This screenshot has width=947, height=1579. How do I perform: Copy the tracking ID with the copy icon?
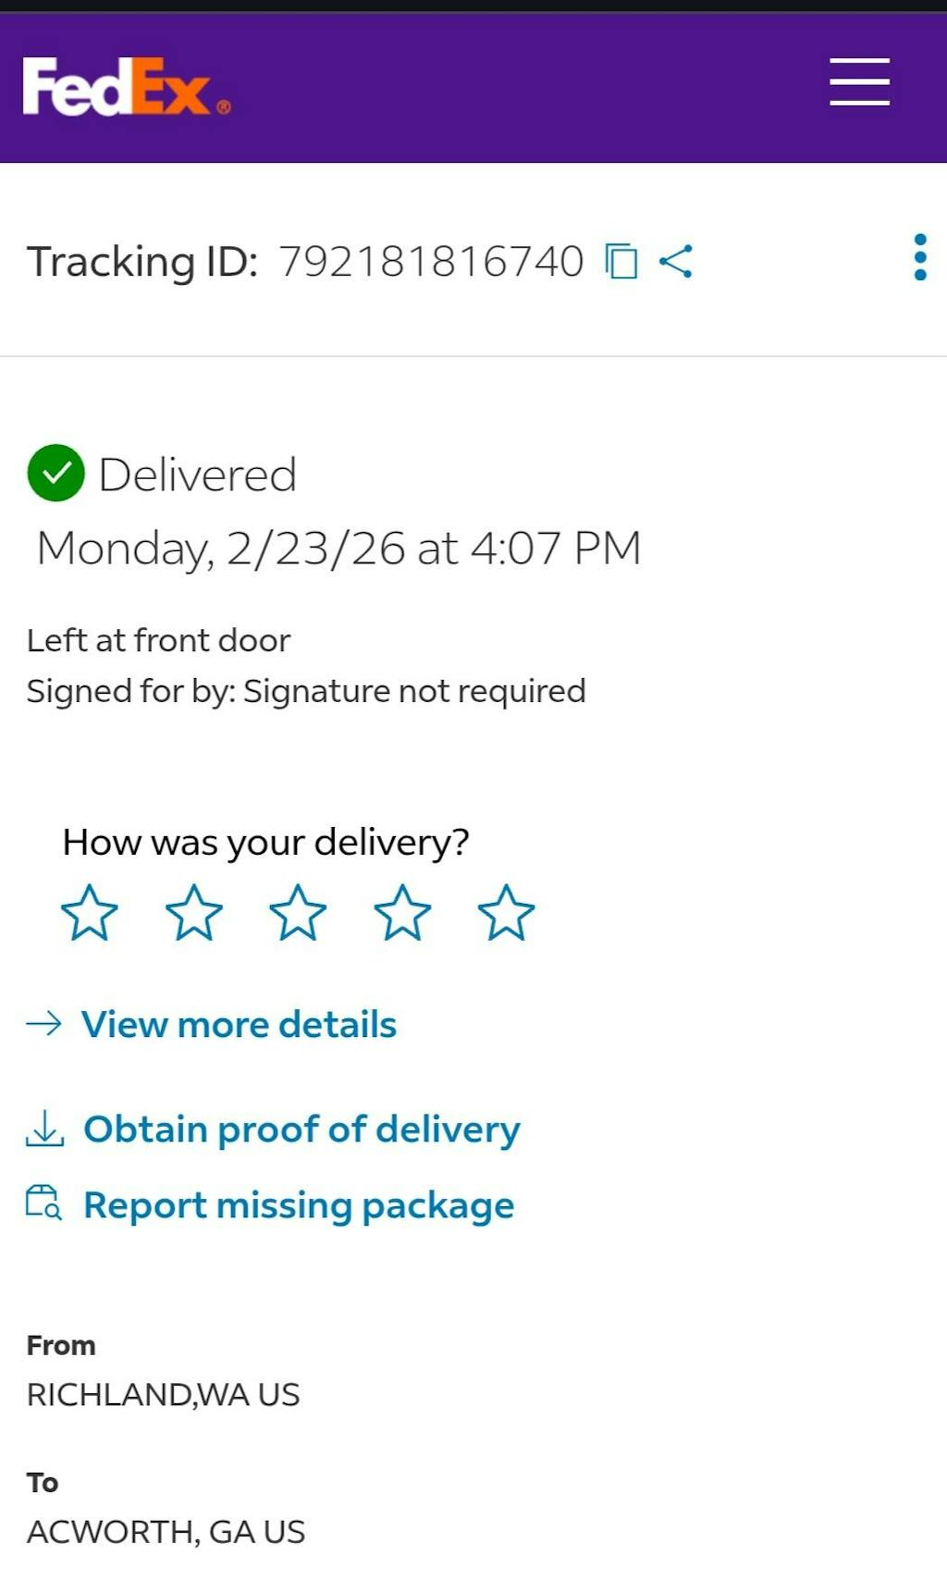[x=621, y=261]
